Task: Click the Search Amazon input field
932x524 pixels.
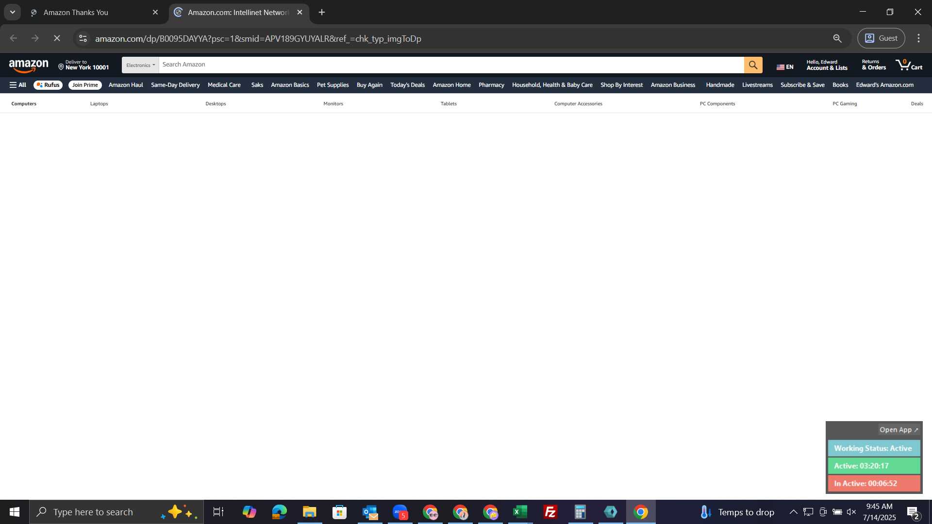Action: 451,65
